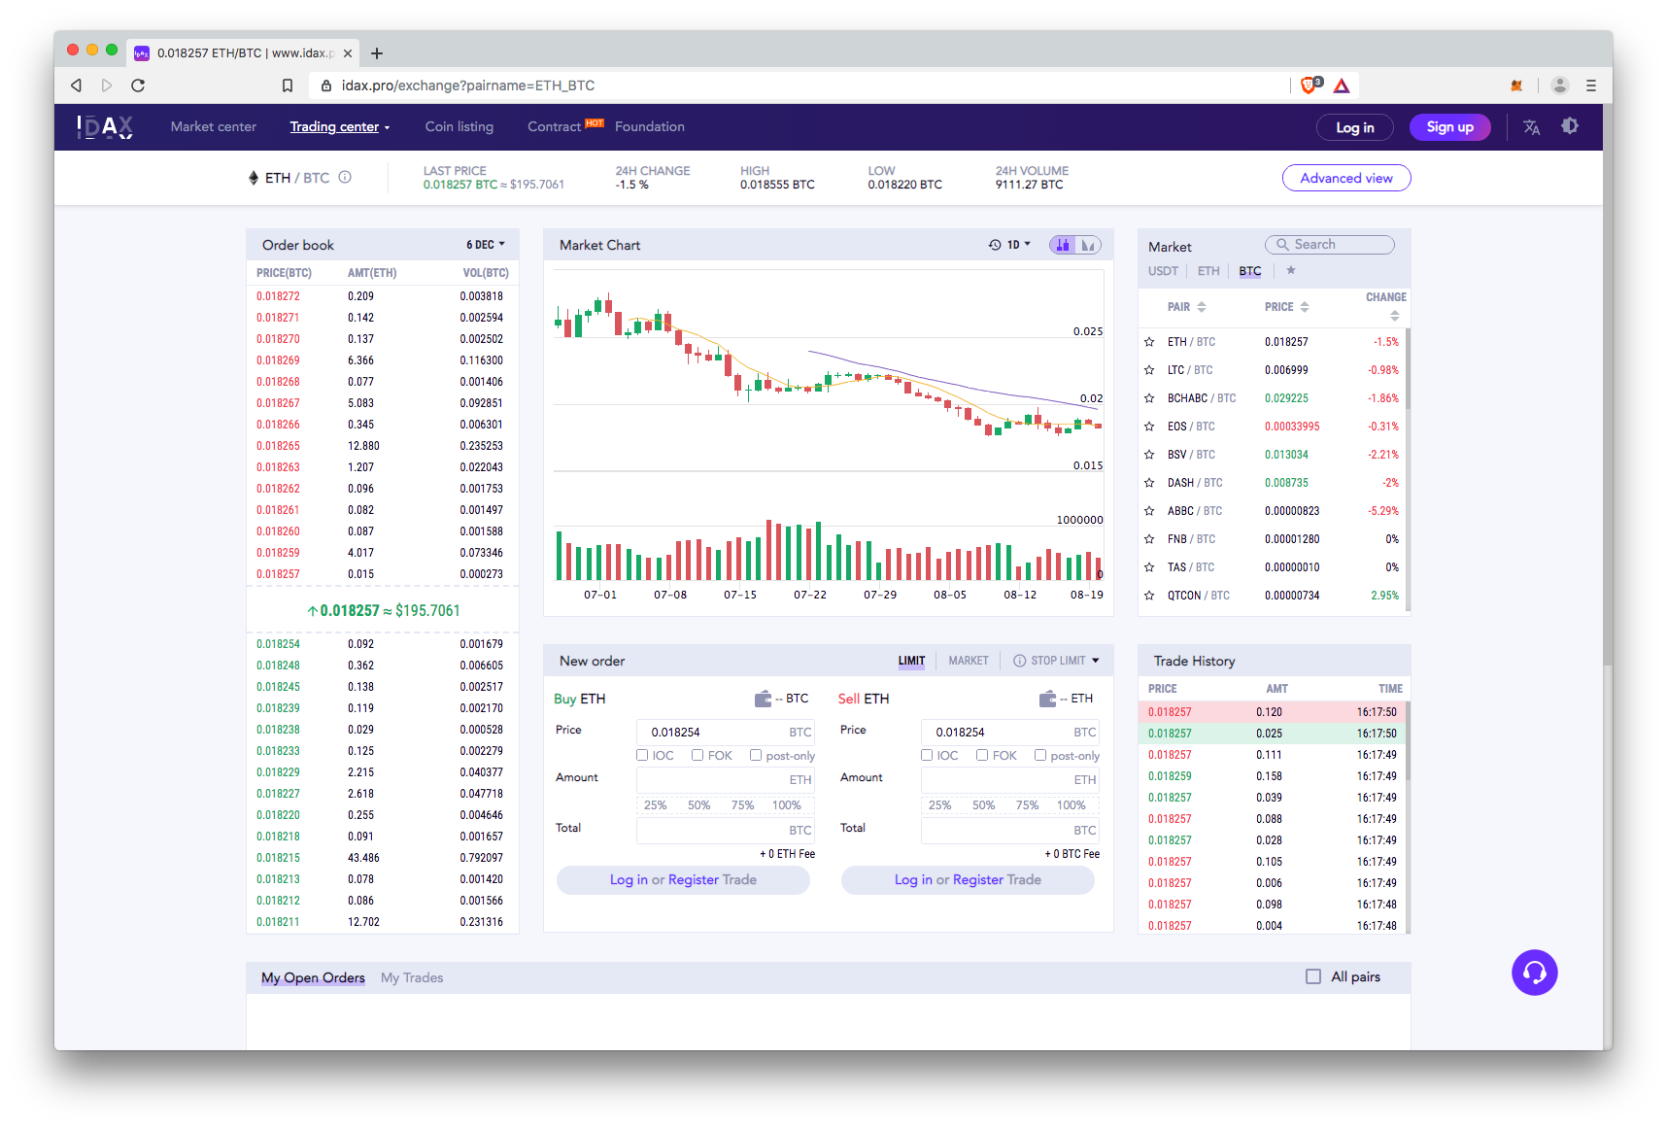Favorite the ABBC / BTC pair star
The width and height of the screenshot is (1667, 1128).
(x=1149, y=511)
